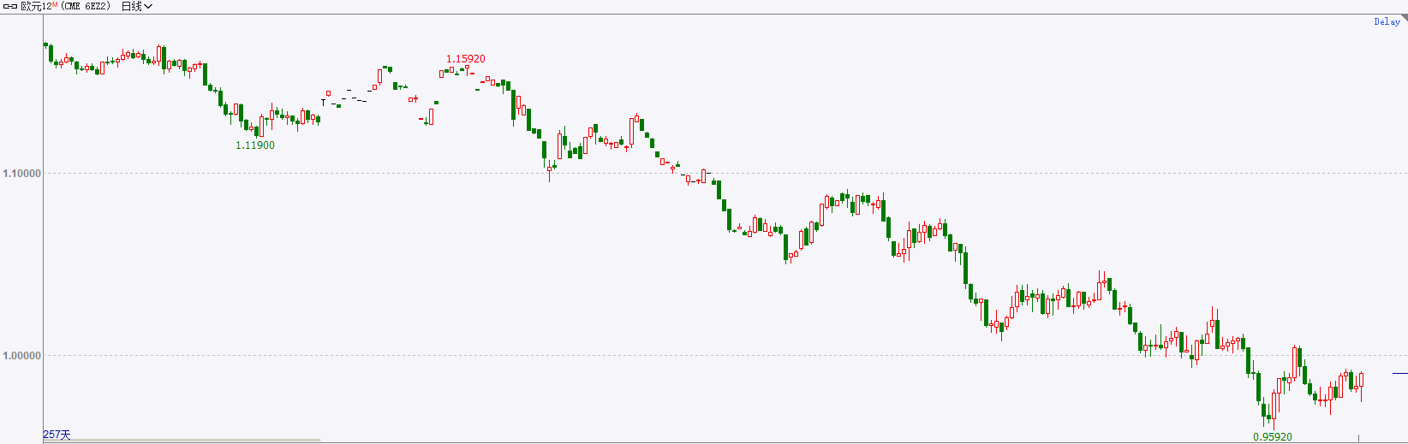Viewport: 1408px width, 444px height.
Task: Click the 257天 day count label
Action: (57, 435)
